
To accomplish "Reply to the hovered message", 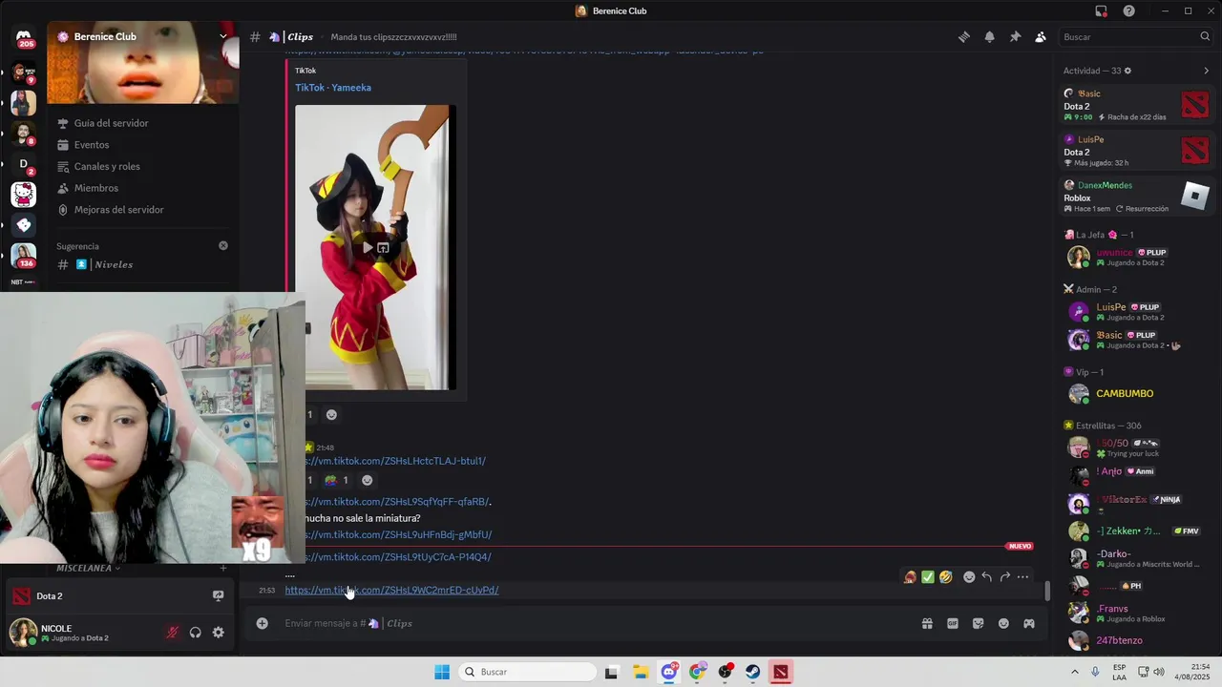I will (x=987, y=577).
